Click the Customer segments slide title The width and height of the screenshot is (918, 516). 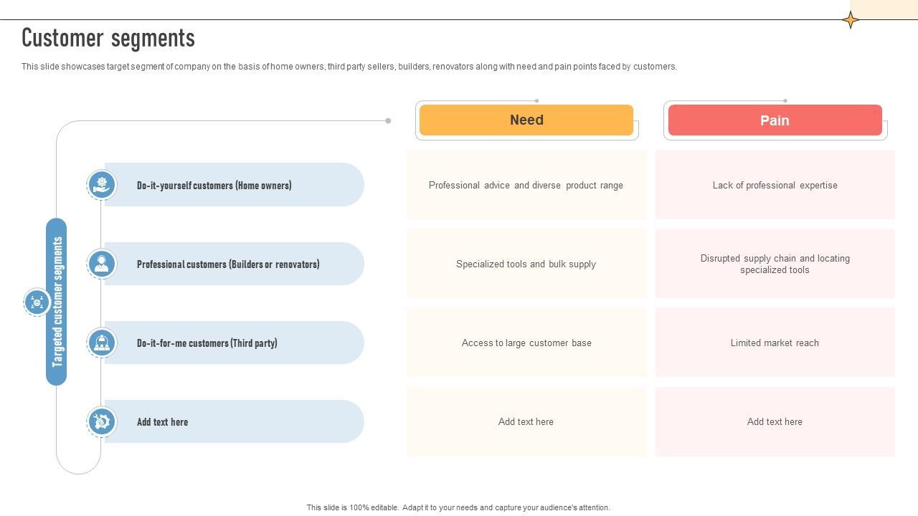click(x=108, y=38)
